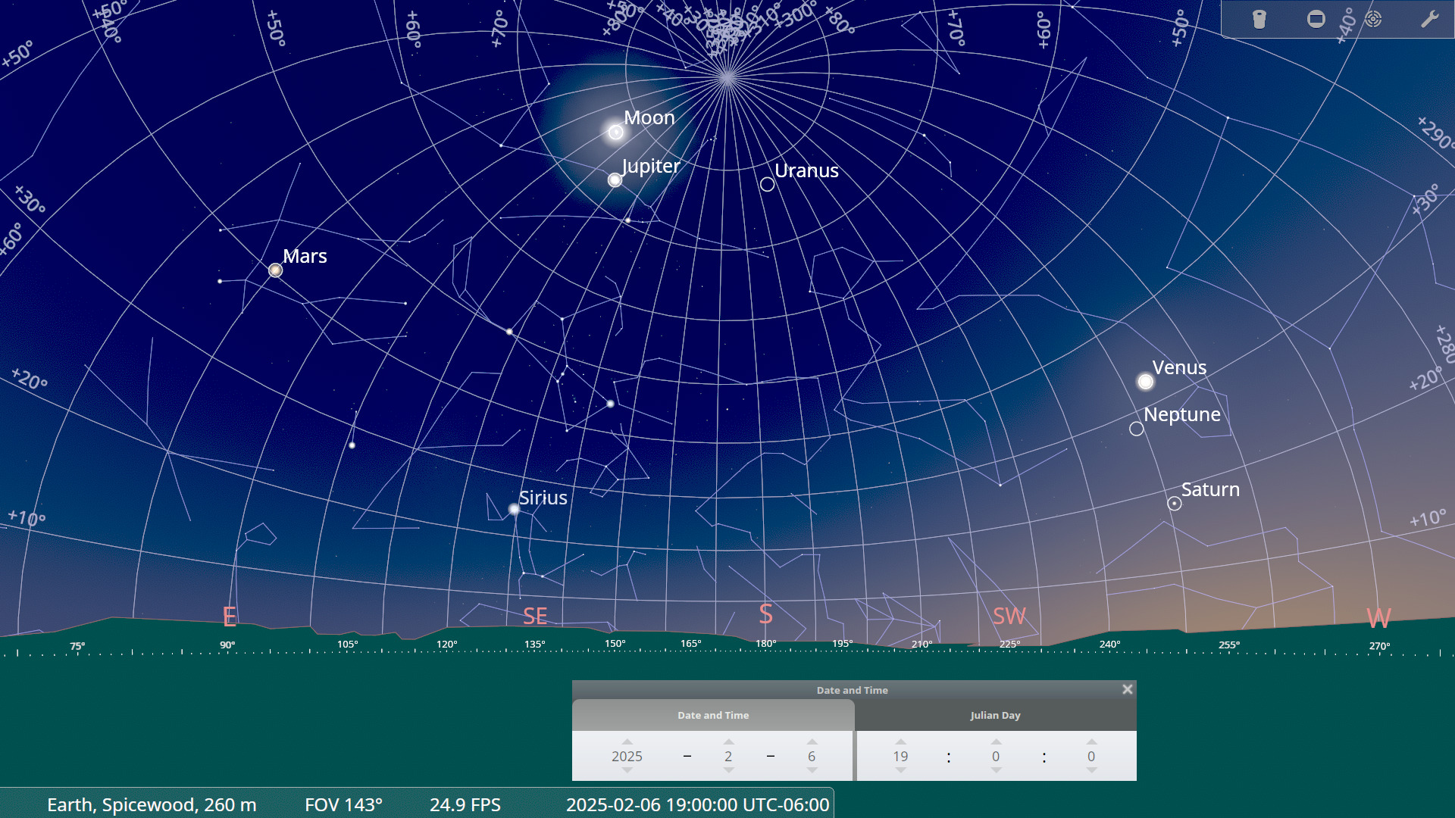Switch to the Julian Day tab
The width and height of the screenshot is (1455, 818).
click(x=995, y=715)
